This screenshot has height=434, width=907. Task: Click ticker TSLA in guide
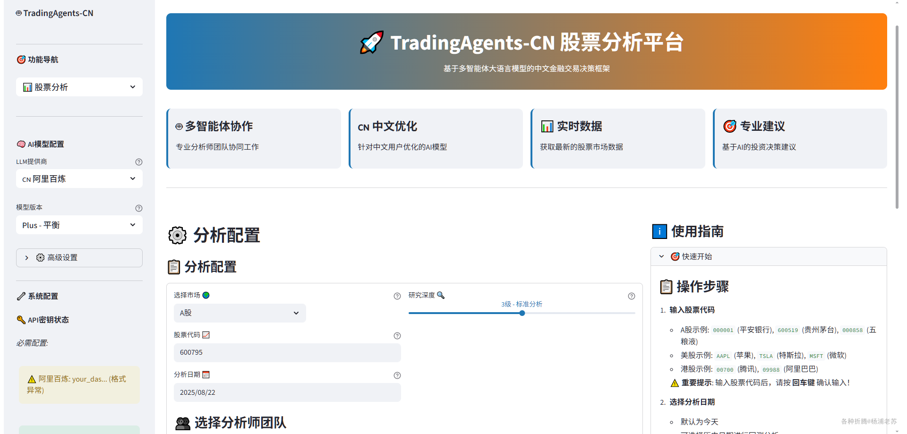[766, 356]
